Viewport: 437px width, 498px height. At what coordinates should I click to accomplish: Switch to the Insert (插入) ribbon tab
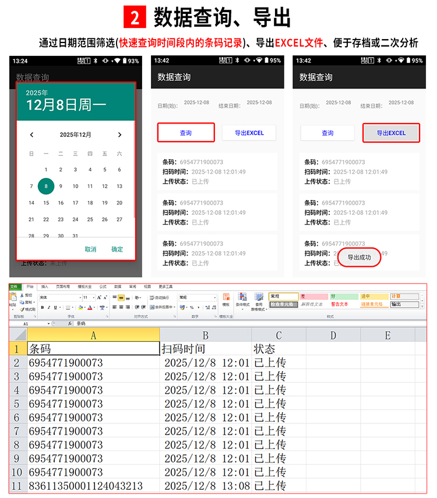tap(44, 287)
